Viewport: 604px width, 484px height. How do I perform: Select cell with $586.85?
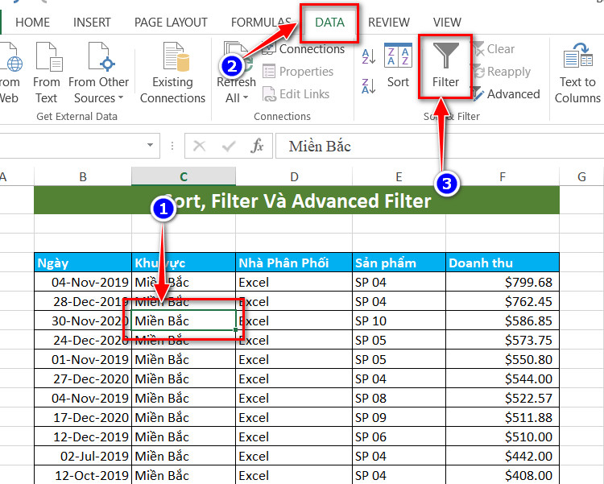503,321
